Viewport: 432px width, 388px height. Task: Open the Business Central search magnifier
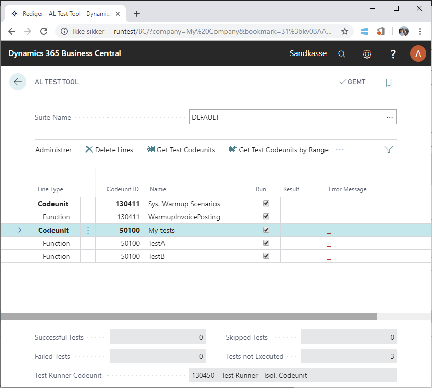click(x=341, y=53)
